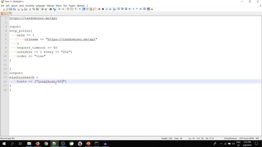The width and height of the screenshot is (262, 147).
Task: Toggle synchronized horizontal scrolling icon
Action: pos(71,9)
